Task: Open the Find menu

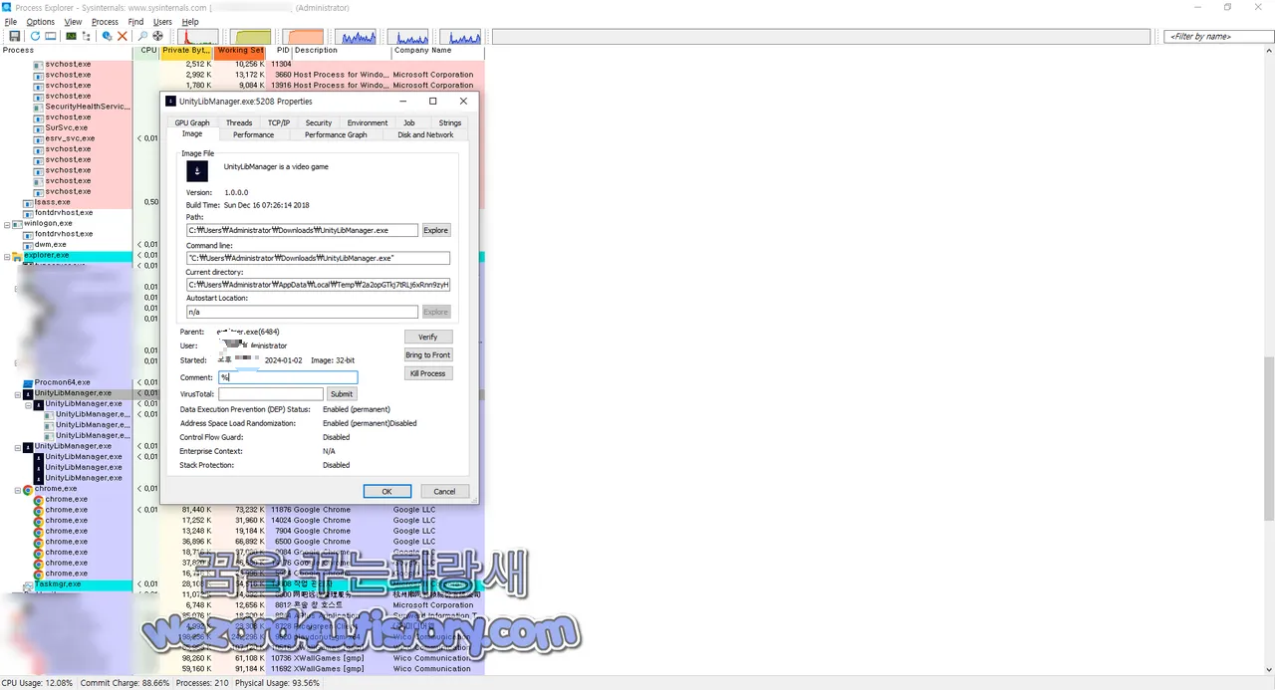Action: 135,21
